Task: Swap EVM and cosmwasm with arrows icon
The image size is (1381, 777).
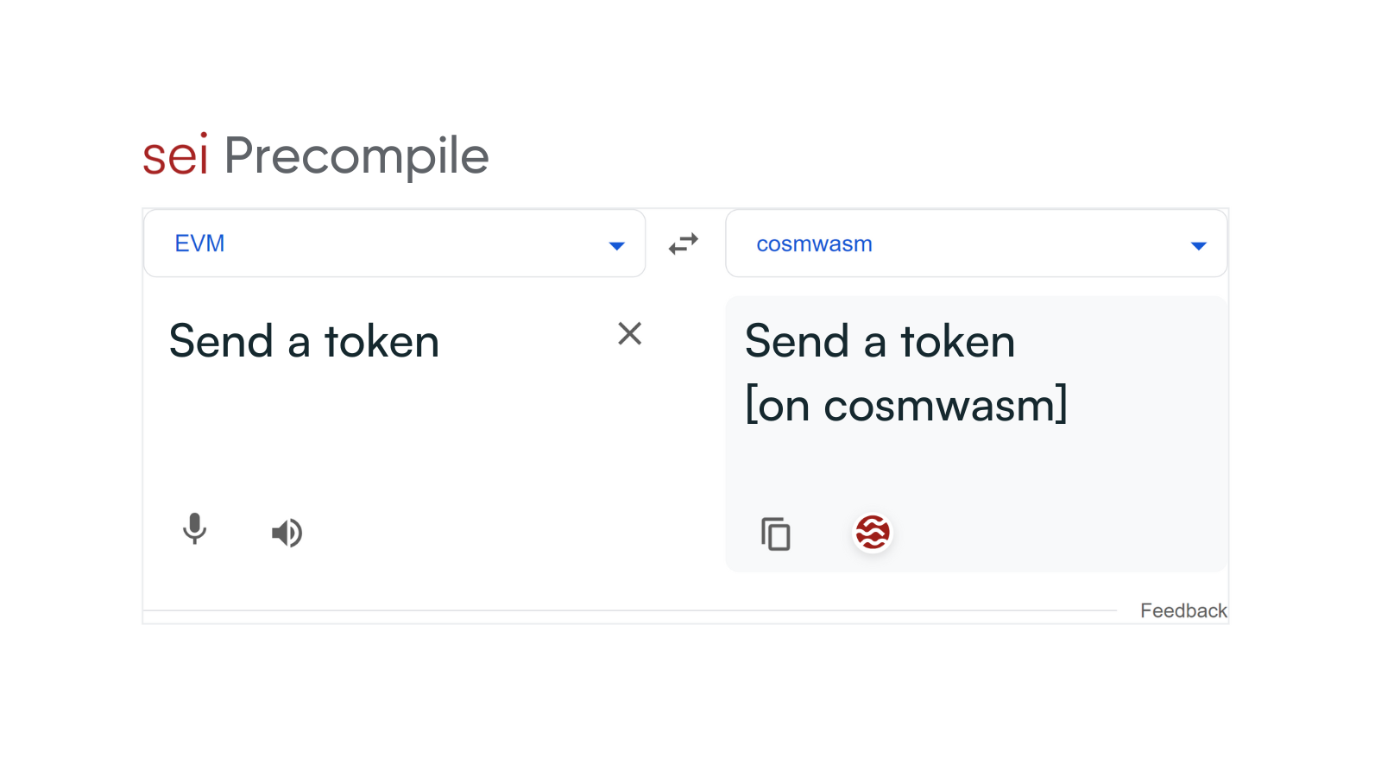Action: point(684,243)
